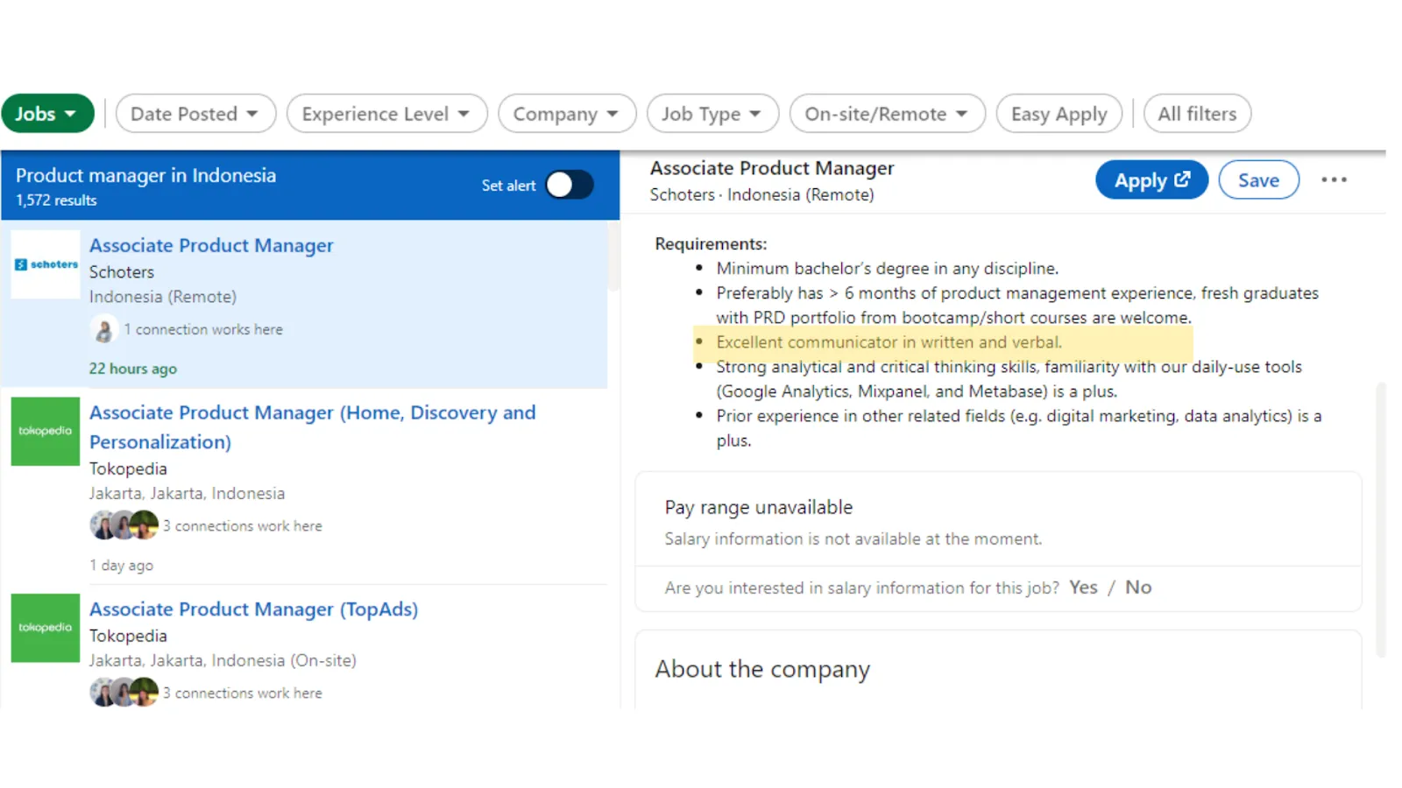Open the Associate Product Manager (TopAds) listing
1402x788 pixels.
[253, 609]
